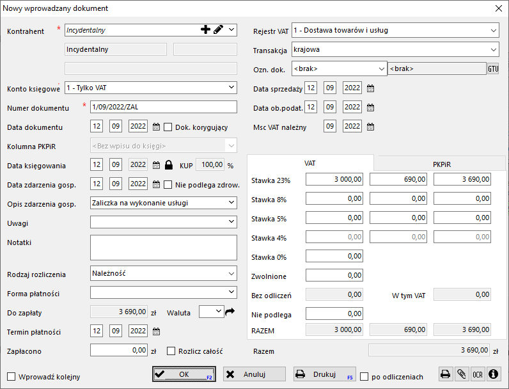This screenshot has height=389, width=509.
Task: Click the padlock icon beside Data księgowania
Action: pos(169,165)
